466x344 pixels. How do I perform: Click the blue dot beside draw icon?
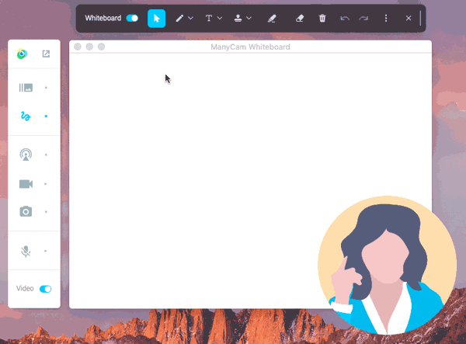(46, 116)
